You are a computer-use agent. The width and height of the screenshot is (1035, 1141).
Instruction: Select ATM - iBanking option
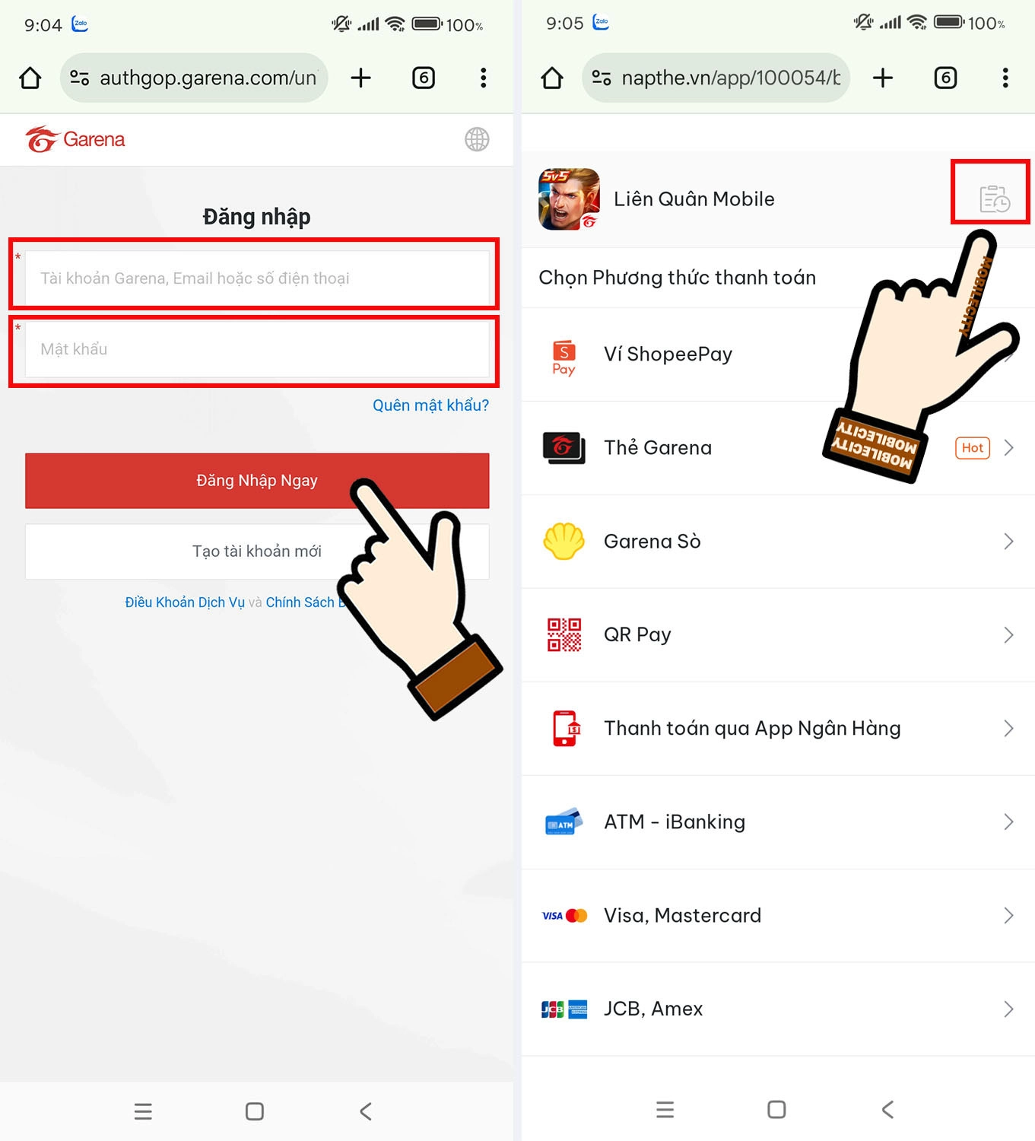[x=778, y=822]
